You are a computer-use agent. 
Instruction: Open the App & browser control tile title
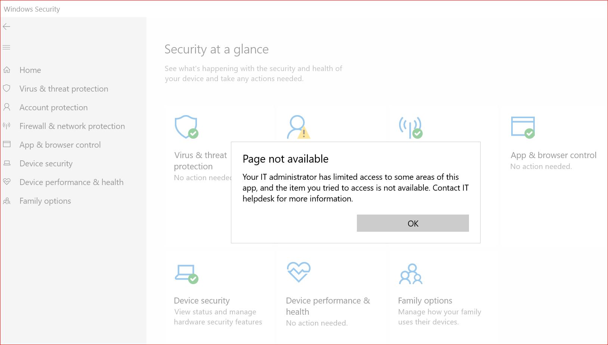click(553, 155)
